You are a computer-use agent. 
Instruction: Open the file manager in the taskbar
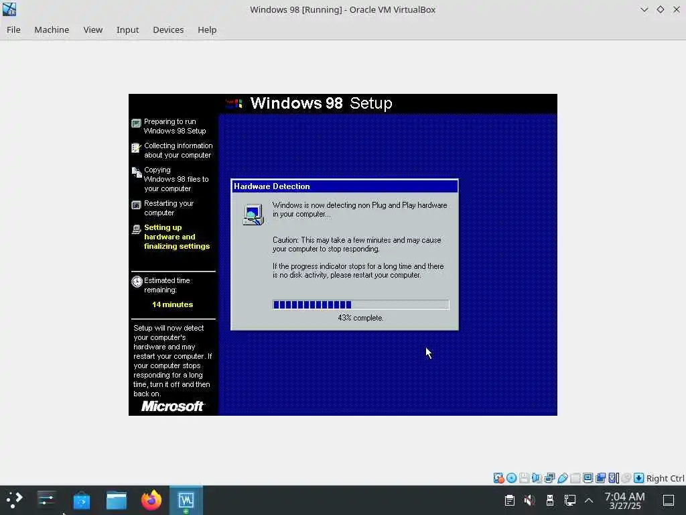click(117, 500)
